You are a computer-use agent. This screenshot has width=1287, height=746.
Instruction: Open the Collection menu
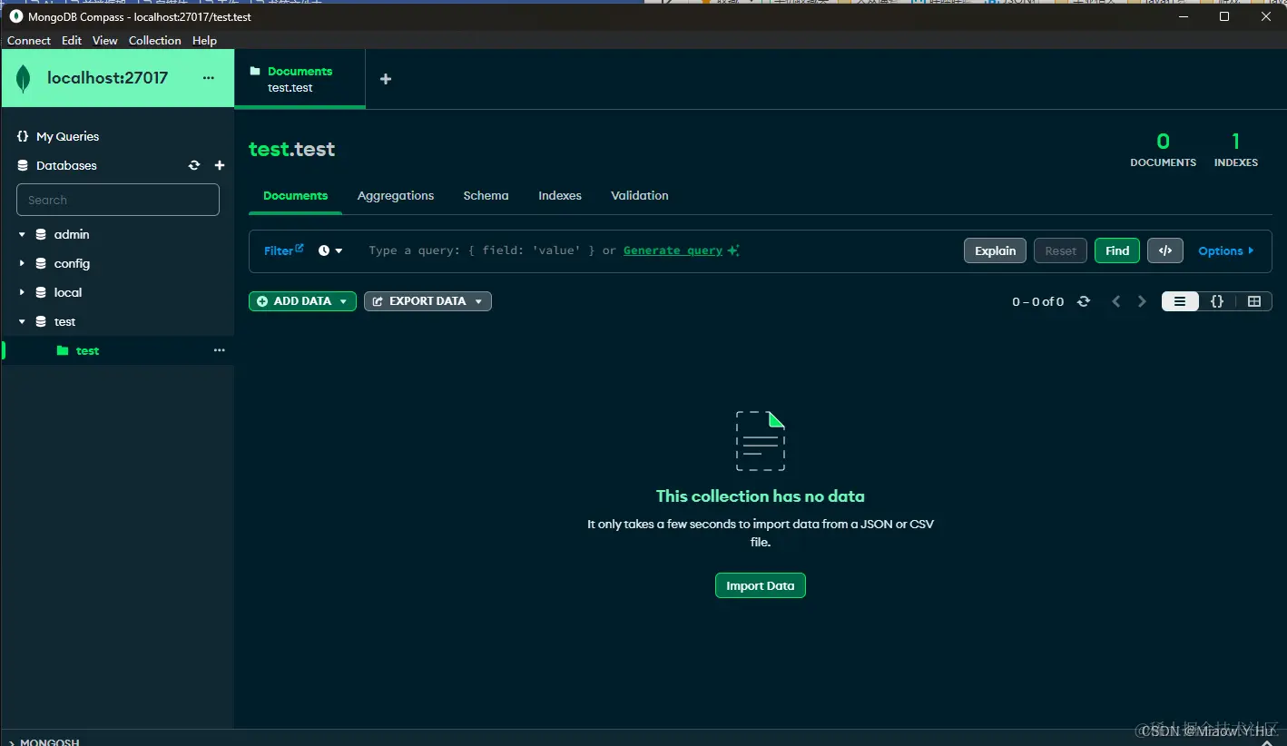[x=155, y=40]
